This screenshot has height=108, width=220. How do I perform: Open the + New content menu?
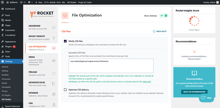pos(38,2)
